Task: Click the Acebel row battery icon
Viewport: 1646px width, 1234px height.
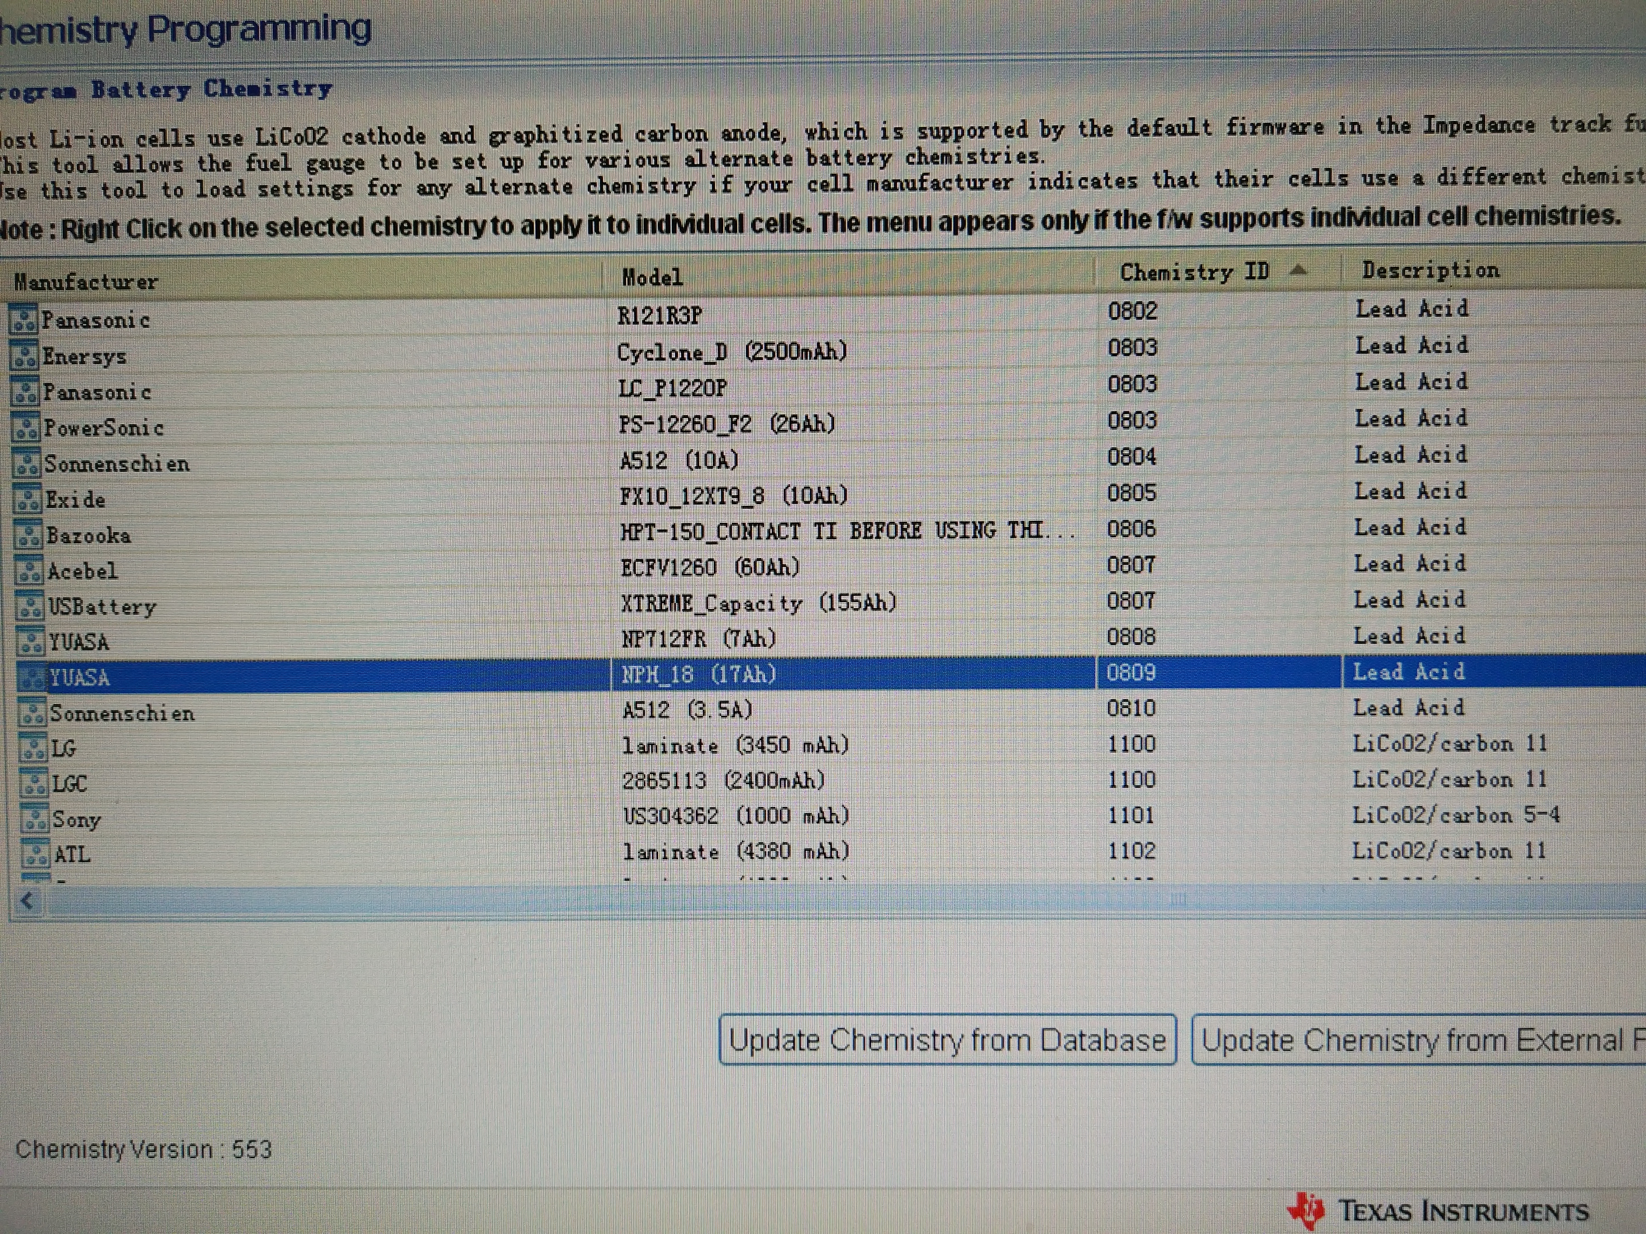Action: [29, 571]
